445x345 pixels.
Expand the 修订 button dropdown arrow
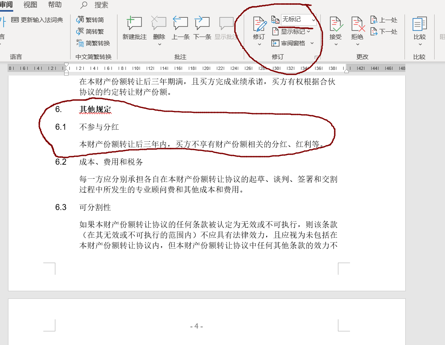[x=259, y=44]
